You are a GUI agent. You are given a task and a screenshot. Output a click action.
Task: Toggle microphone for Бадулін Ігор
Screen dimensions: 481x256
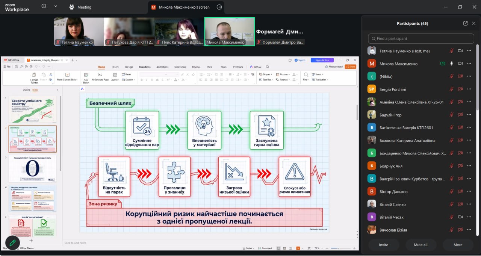pos(452,115)
